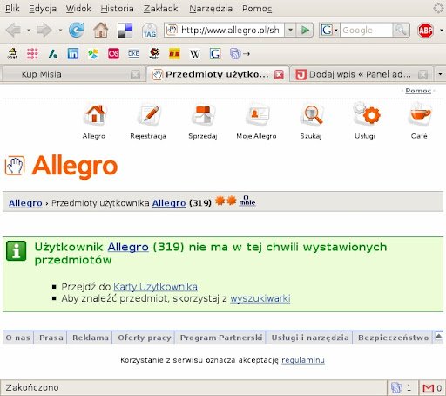The image size is (446, 396).
Task: Click the footer scroll-to-top arrow icon
Action: pyautogui.click(x=439, y=337)
